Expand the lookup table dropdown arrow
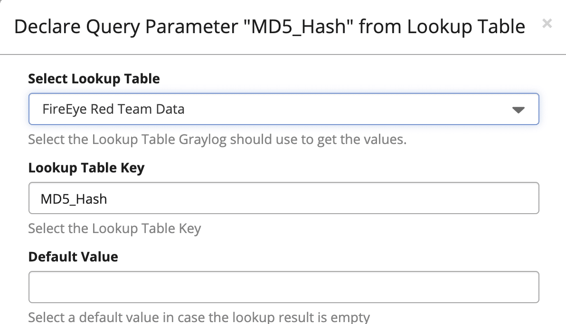 point(518,110)
